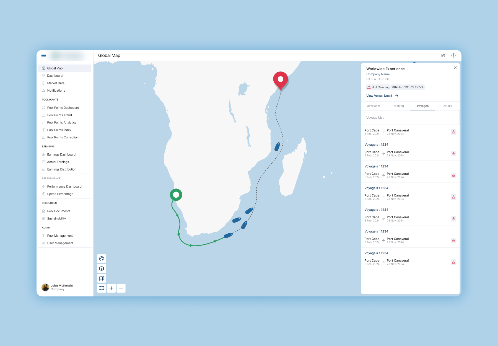Click the help question mark icon
Screen dimensions: 498x346
(x=453, y=55)
